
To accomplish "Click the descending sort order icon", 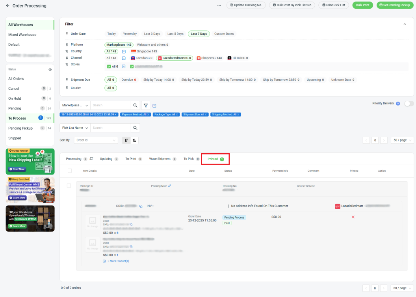I will click(x=126, y=140).
